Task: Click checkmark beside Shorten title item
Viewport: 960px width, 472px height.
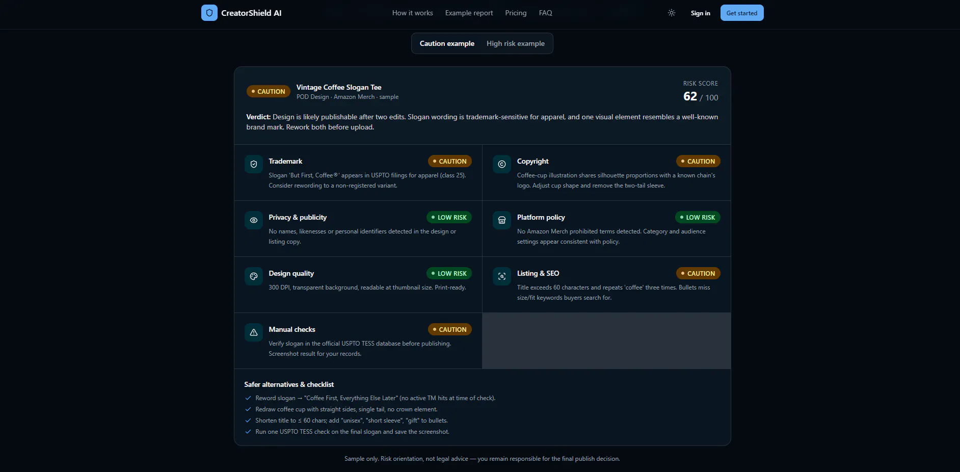Action: (x=248, y=421)
